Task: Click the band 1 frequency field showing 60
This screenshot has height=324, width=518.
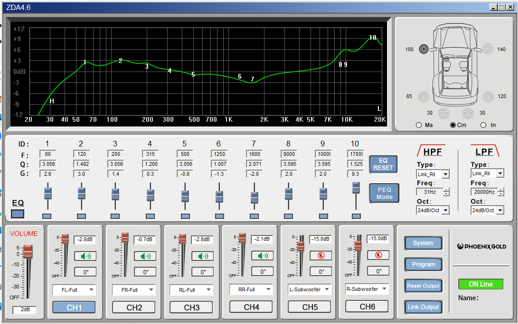Action: point(47,154)
